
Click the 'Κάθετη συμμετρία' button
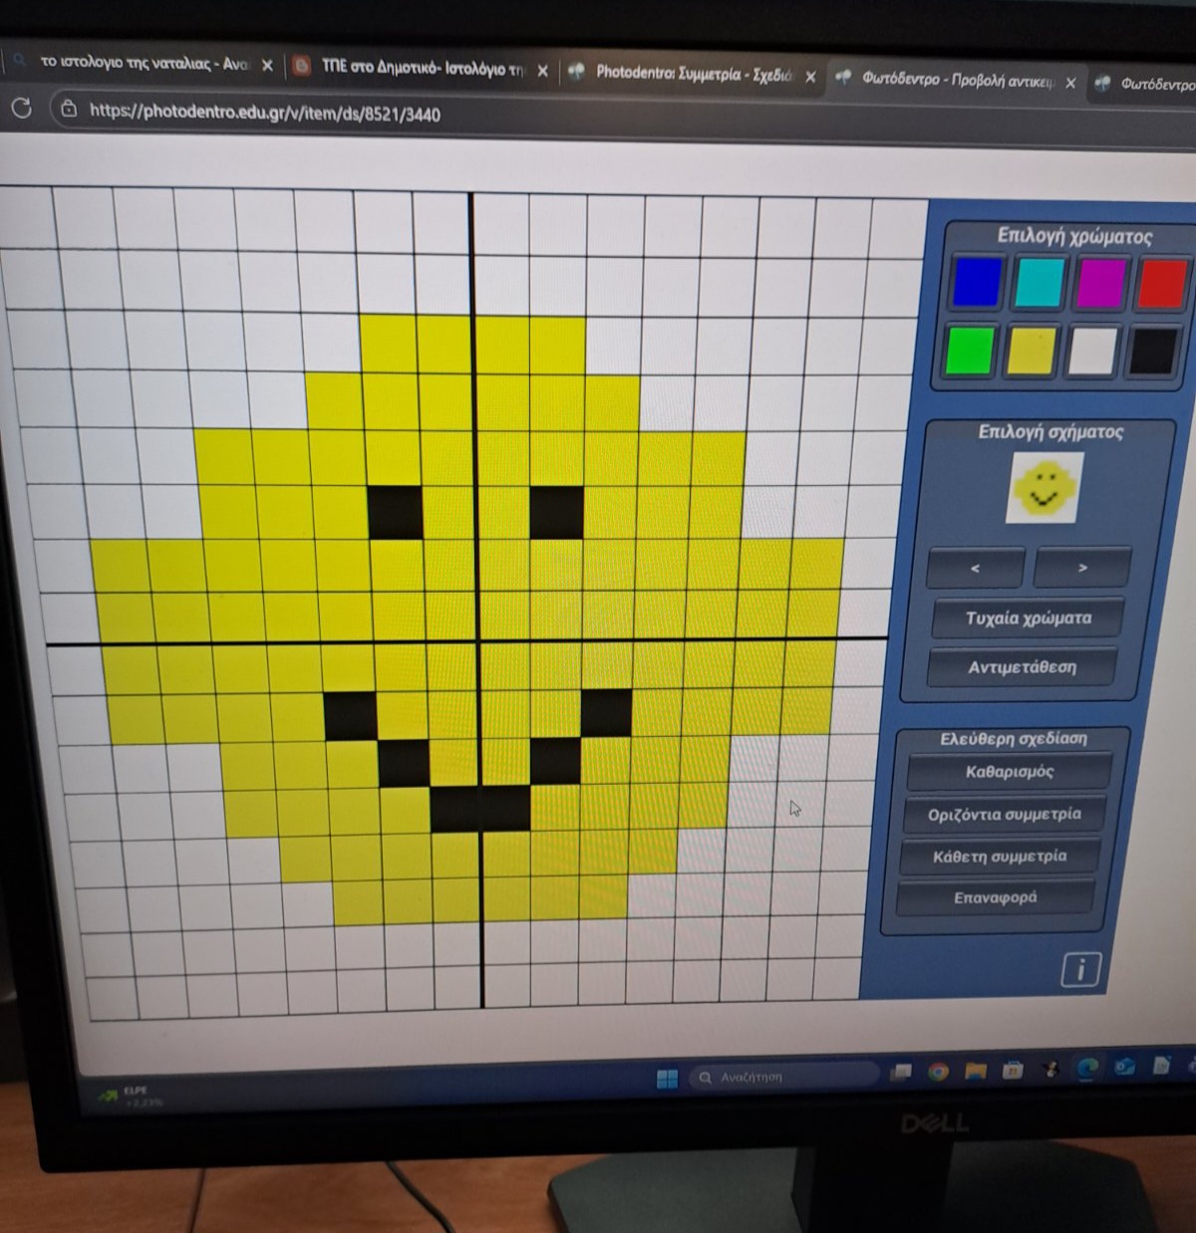(x=999, y=857)
